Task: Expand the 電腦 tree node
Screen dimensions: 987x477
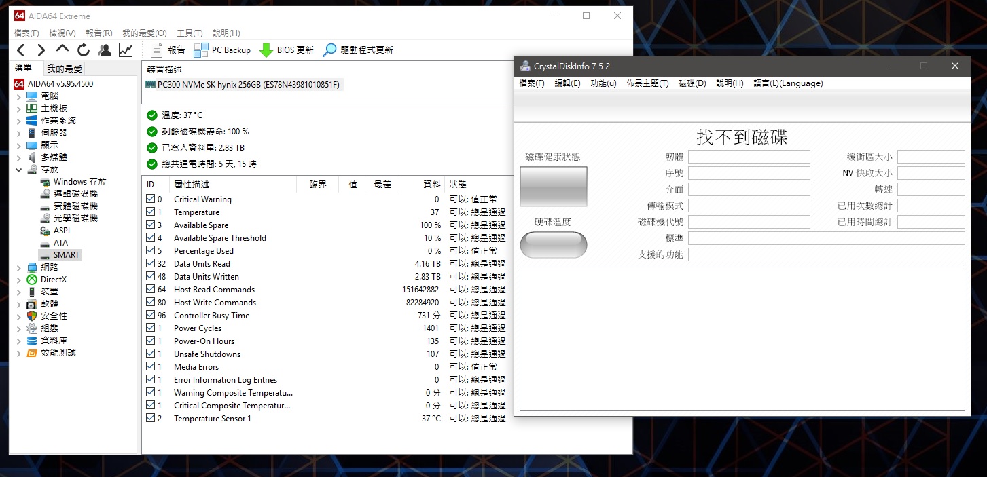Action: 19,96
